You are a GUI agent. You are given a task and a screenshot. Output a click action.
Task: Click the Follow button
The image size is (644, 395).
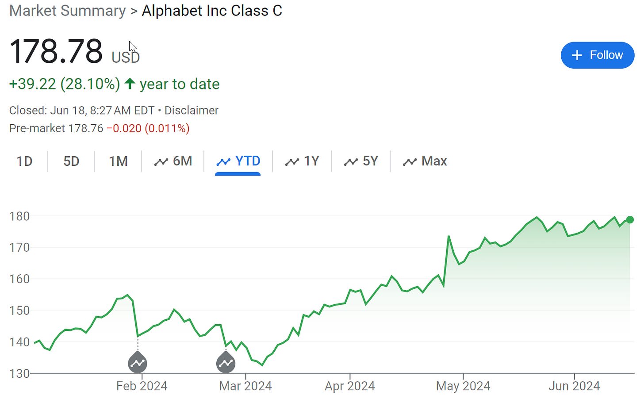coord(598,55)
